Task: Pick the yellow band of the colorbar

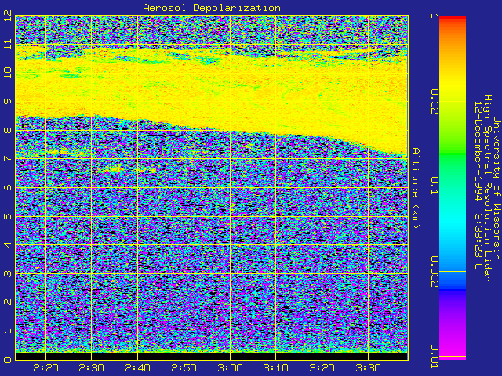Action: (453, 86)
